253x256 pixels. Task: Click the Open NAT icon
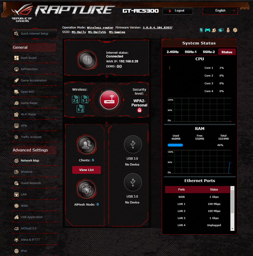coord(17,92)
